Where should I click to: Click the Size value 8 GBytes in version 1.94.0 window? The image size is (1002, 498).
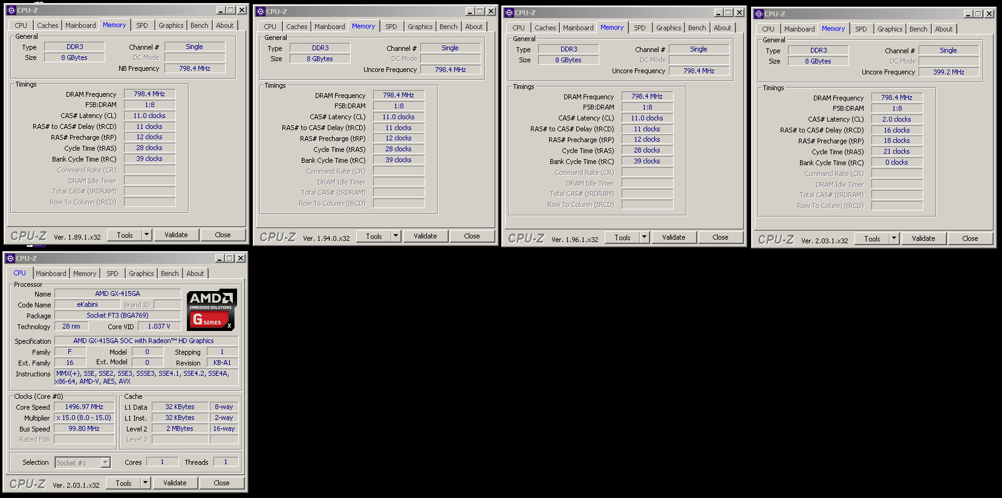tap(320, 59)
